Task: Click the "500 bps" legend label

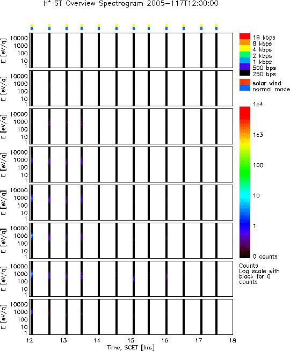Action: (264, 68)
